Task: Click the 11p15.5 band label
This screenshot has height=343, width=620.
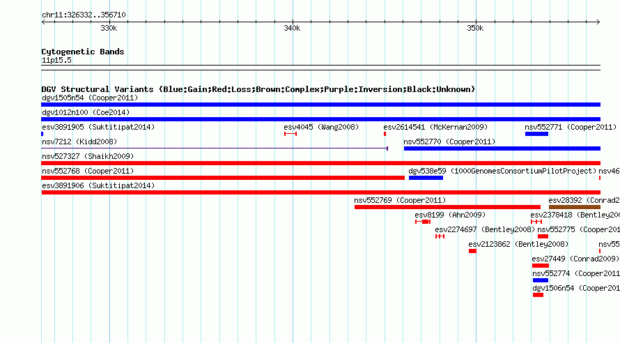Action: click(56, 60)
